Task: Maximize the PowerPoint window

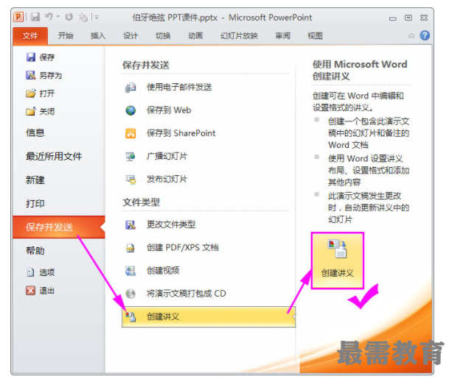Action: tap(408, 18)
